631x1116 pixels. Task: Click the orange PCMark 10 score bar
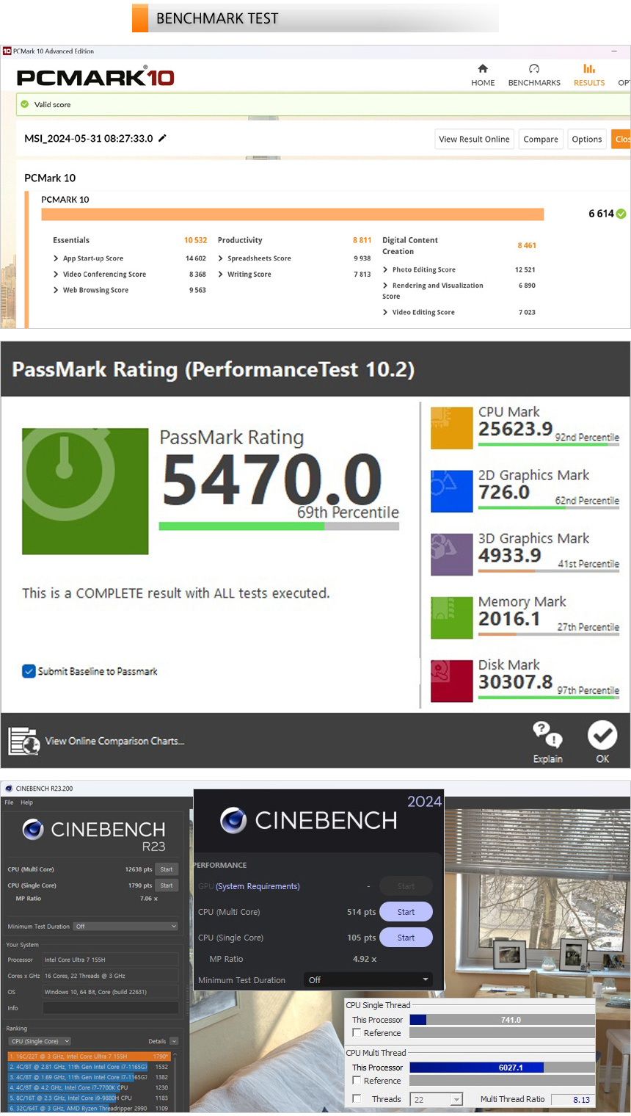[293, 214]
